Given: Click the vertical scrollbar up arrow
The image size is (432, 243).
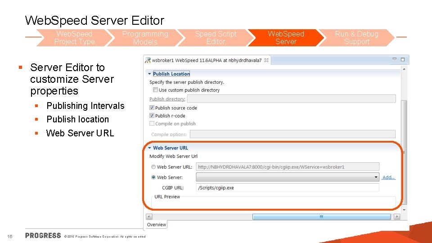Looking at the screenshot, I should pos(404,69).
